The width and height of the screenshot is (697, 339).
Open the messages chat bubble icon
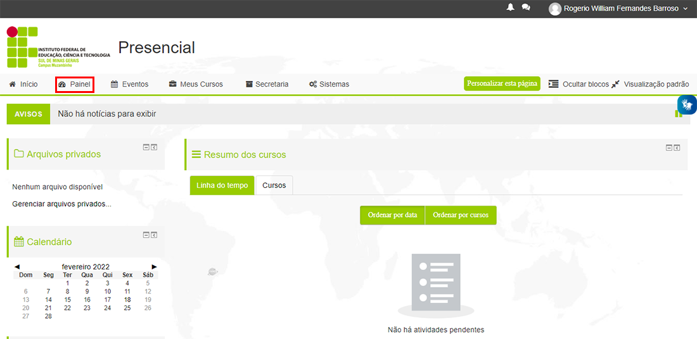[526, 8]
